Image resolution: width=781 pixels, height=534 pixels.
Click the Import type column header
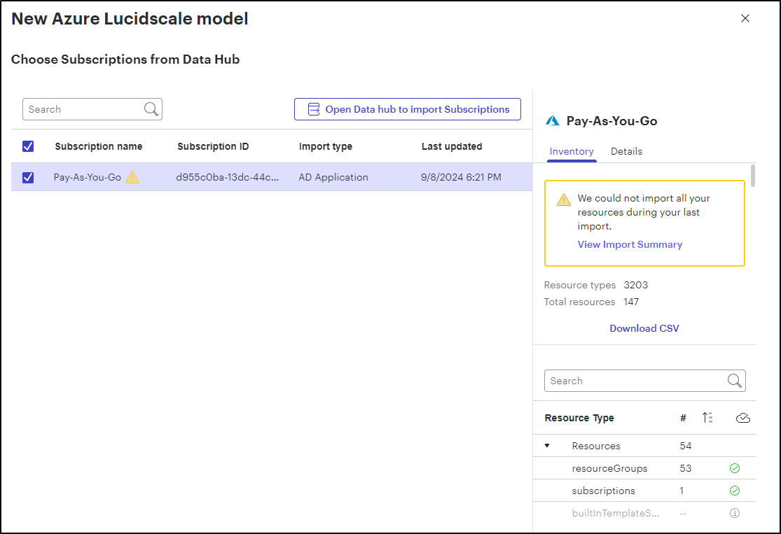(x=325, y=146)
